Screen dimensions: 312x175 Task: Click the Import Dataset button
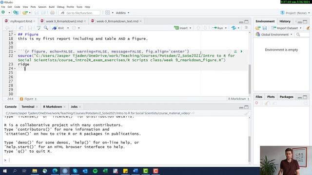pyautogui.click(x=285, y=28)
